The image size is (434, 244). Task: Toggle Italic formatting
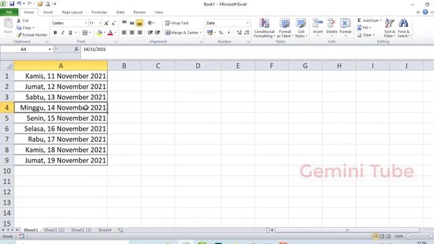[x=63, y=33]
